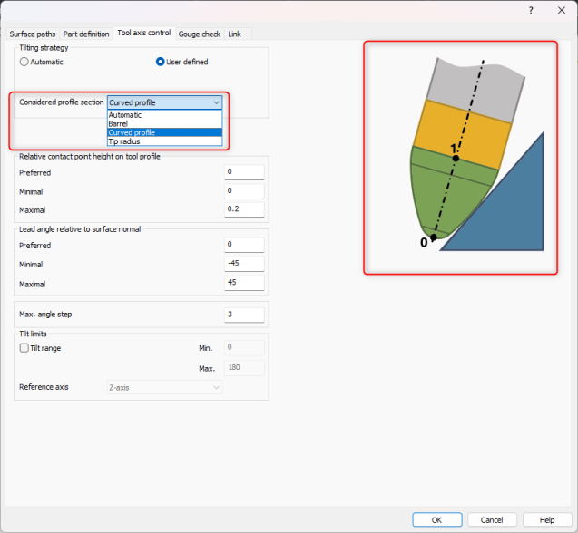
Task: Open the Part definition tab
Action: (x=86, y=34)
